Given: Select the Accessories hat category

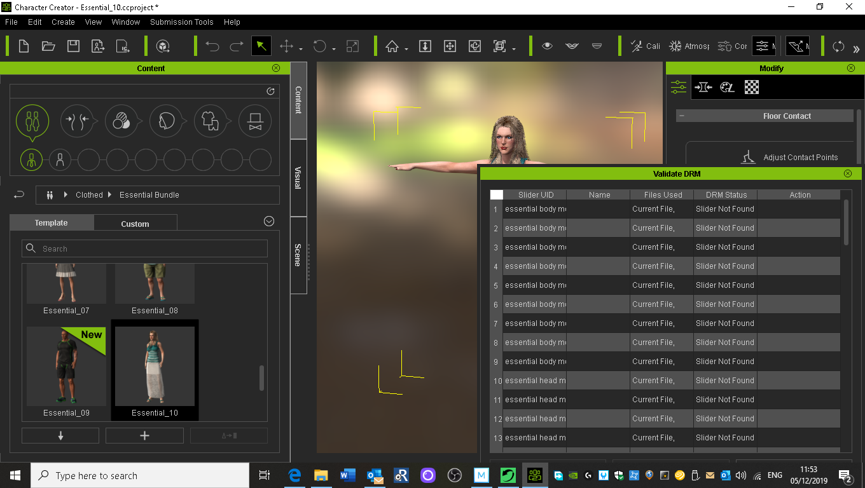Looking at the screenshot, I should [x=255, y=120].
